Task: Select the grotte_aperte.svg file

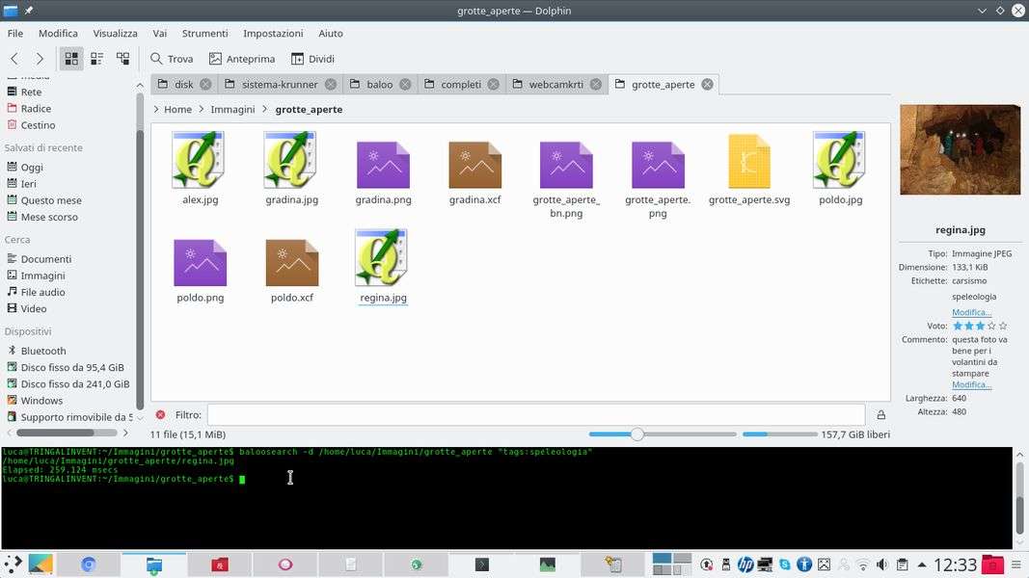Action: point(748,166)
